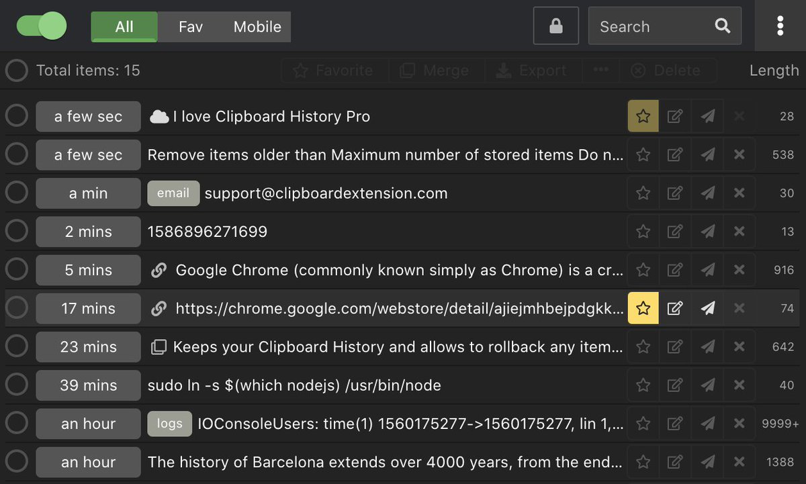
Task: Select checkbox for 1586896271699 row
Action: [16, 232]
